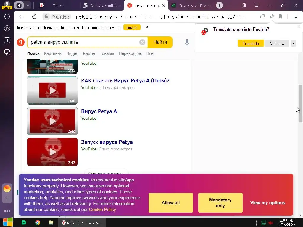Click the screenshot camera sidebar icon
Viewport: 303px width, 227px height.
pos(7,52)
